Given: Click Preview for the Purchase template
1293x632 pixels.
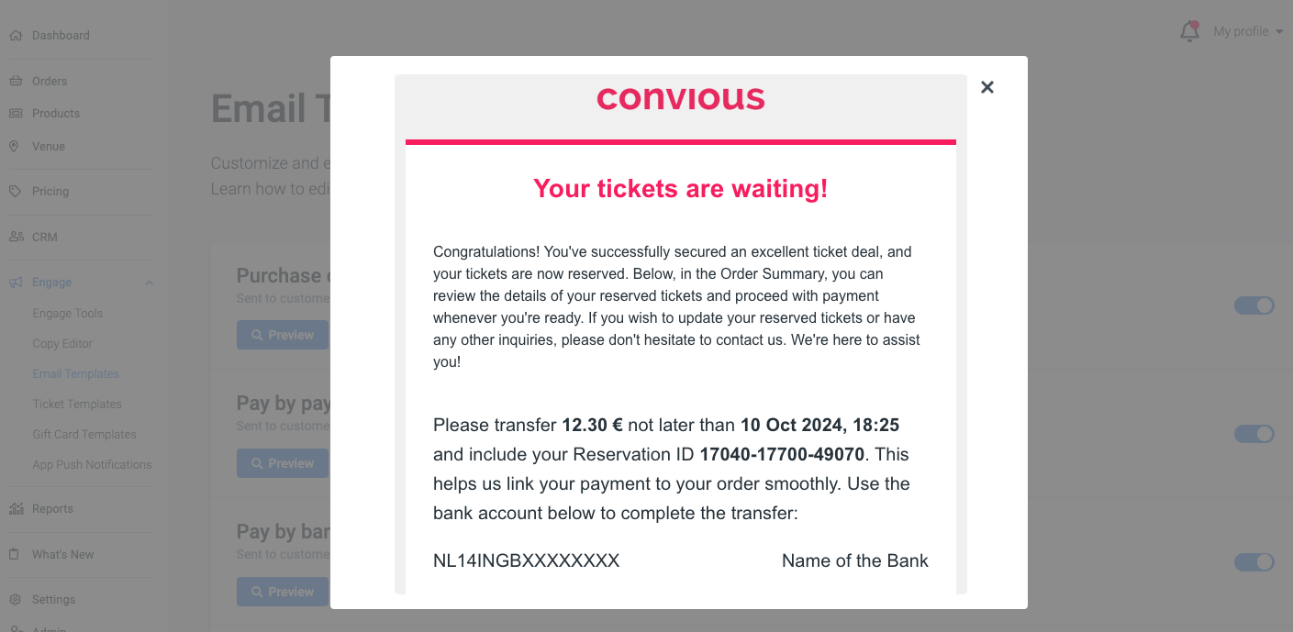Looking at the screenshot, I should (x=283, y=336).
